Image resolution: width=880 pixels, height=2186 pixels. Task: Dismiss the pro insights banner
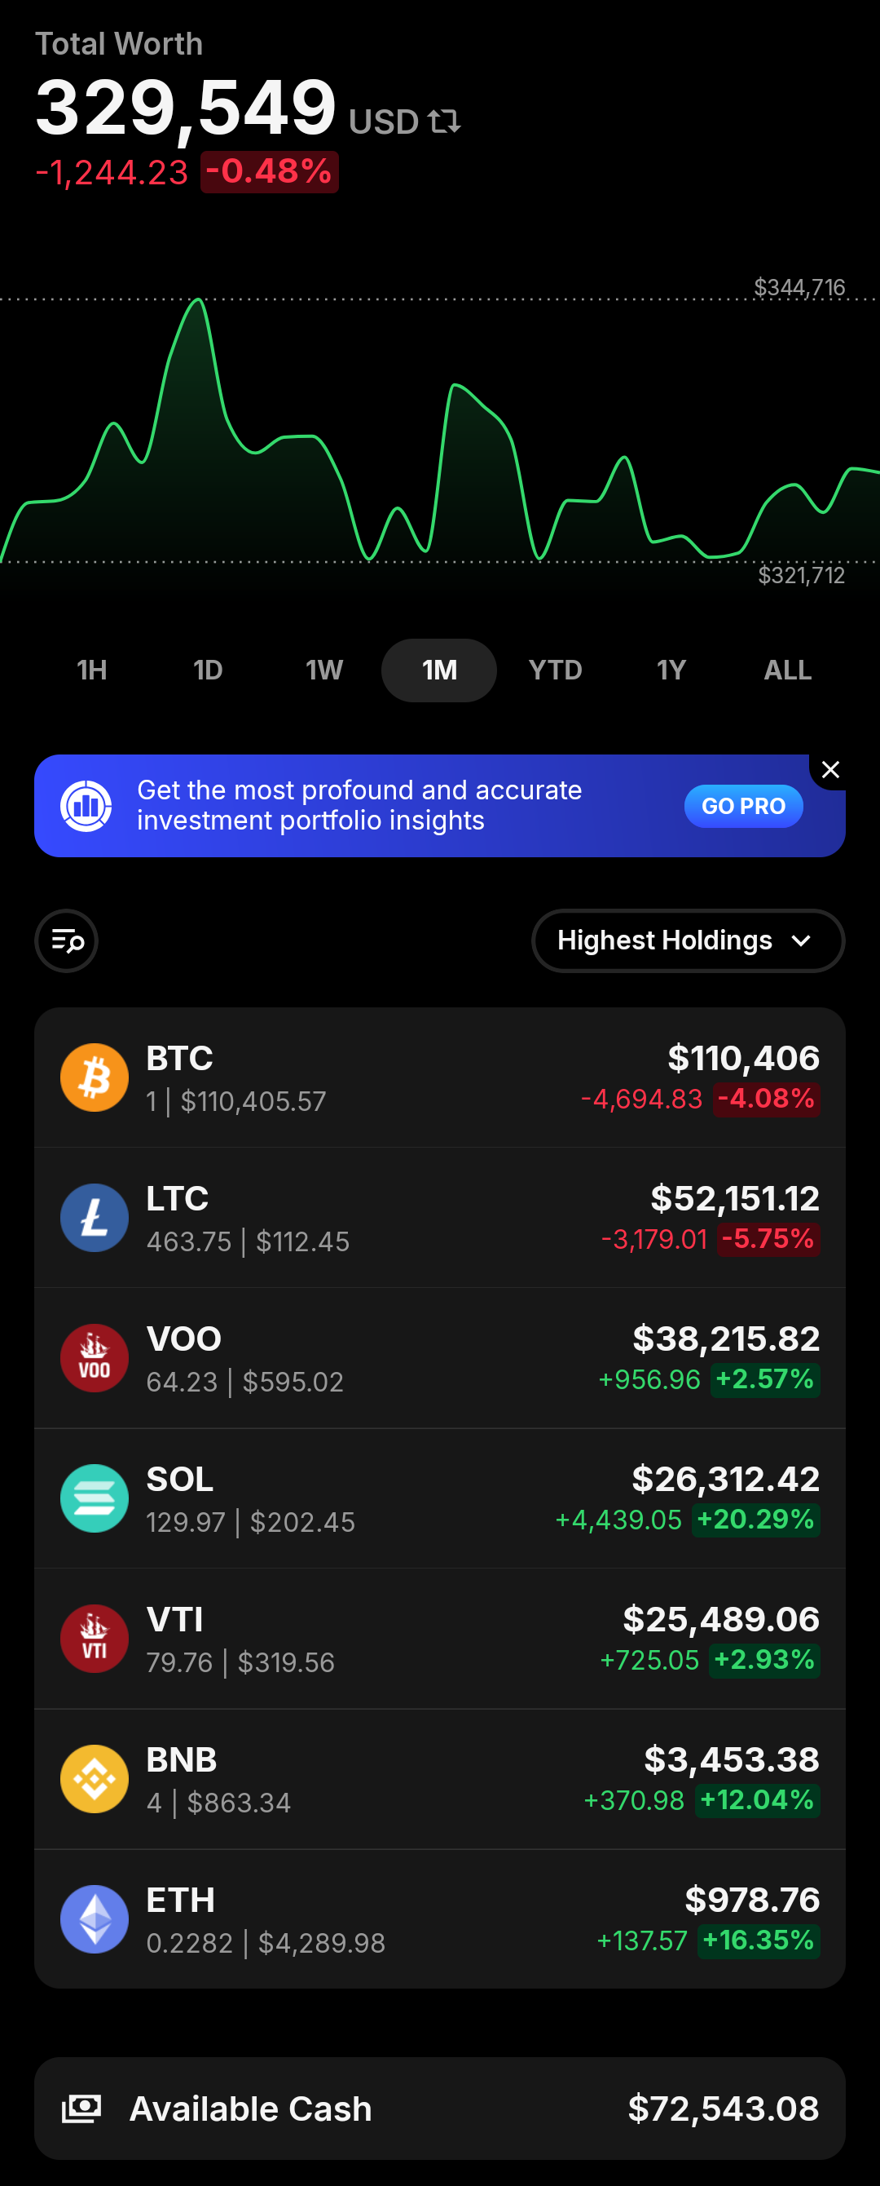tap(830, 770)
